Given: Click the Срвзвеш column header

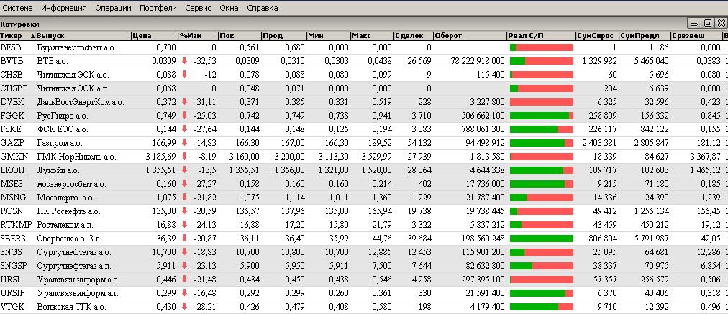Looking at the screenshot, I should [696, 36].
